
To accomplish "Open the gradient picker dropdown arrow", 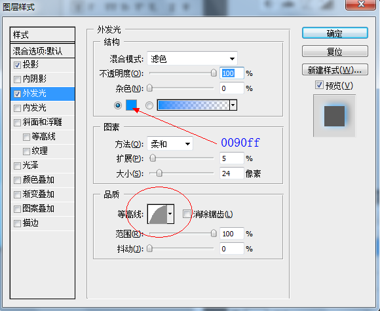I will pos(233,105).
